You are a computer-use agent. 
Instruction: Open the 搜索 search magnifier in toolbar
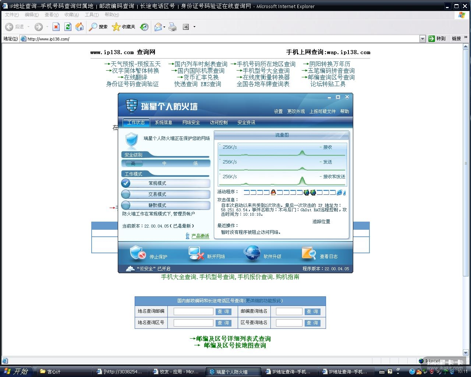(93, 27)
